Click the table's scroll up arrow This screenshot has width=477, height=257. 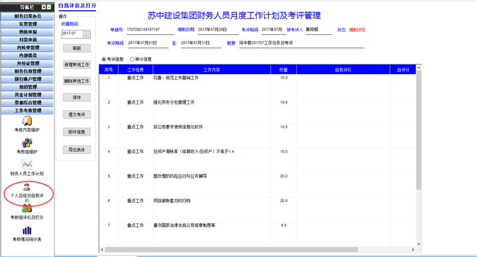point(419,68)
